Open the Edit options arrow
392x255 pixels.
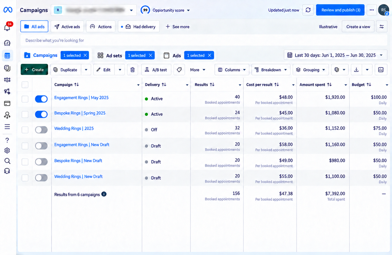(x=120, y=70)
